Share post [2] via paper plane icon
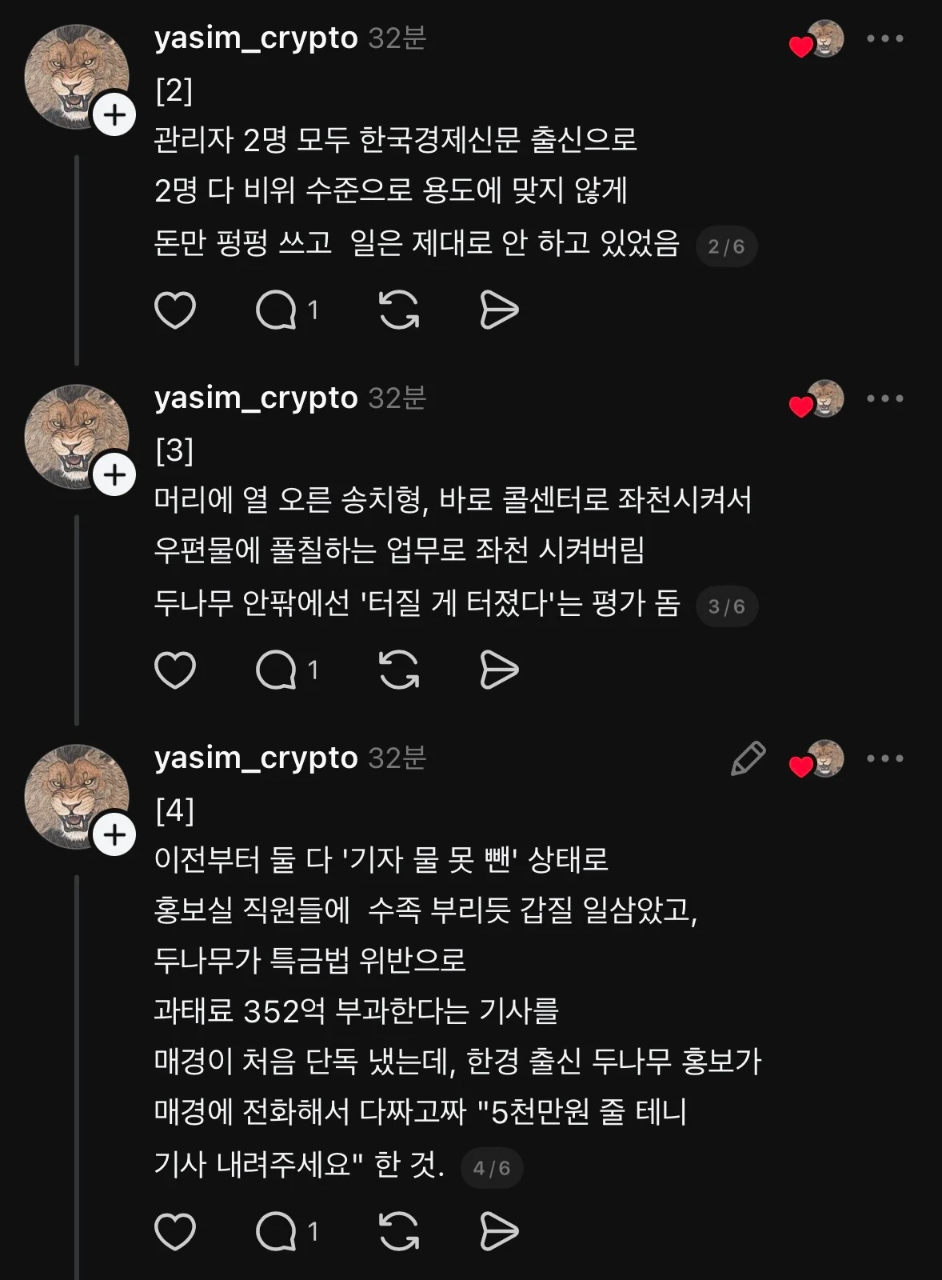The height and width of the screenshot is (1280, 942). [x=499, y=310]
